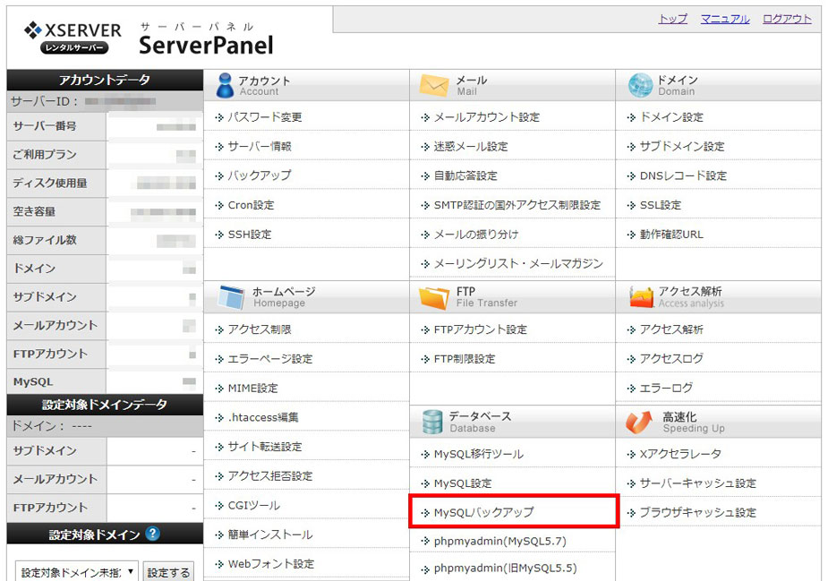Open FTP制限設定

[x=465, y=359]
